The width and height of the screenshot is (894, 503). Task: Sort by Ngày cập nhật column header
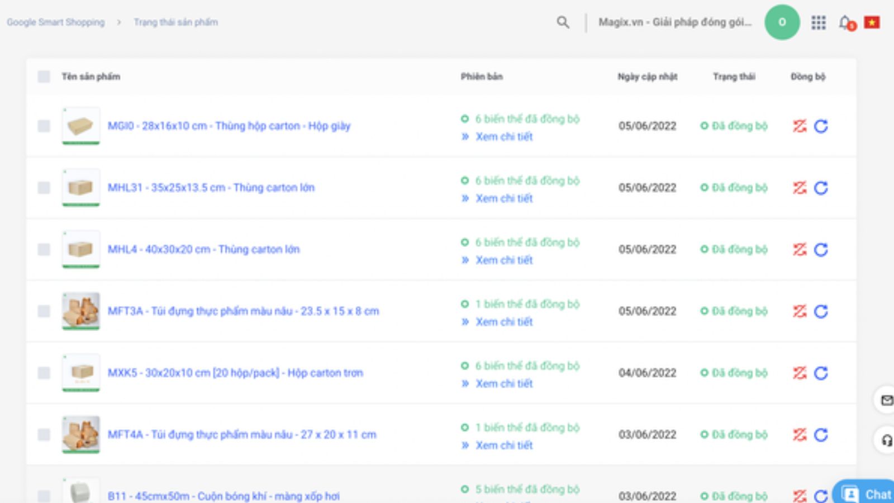pyautogui.click(x=647, y=77)
